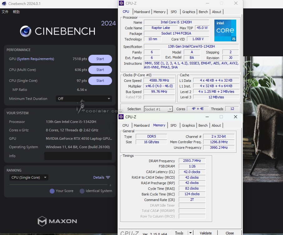Switch to Mainboard tab in the CPU-Z processor window
Viewport: 283px width, 235px height.
click(142, 12)
